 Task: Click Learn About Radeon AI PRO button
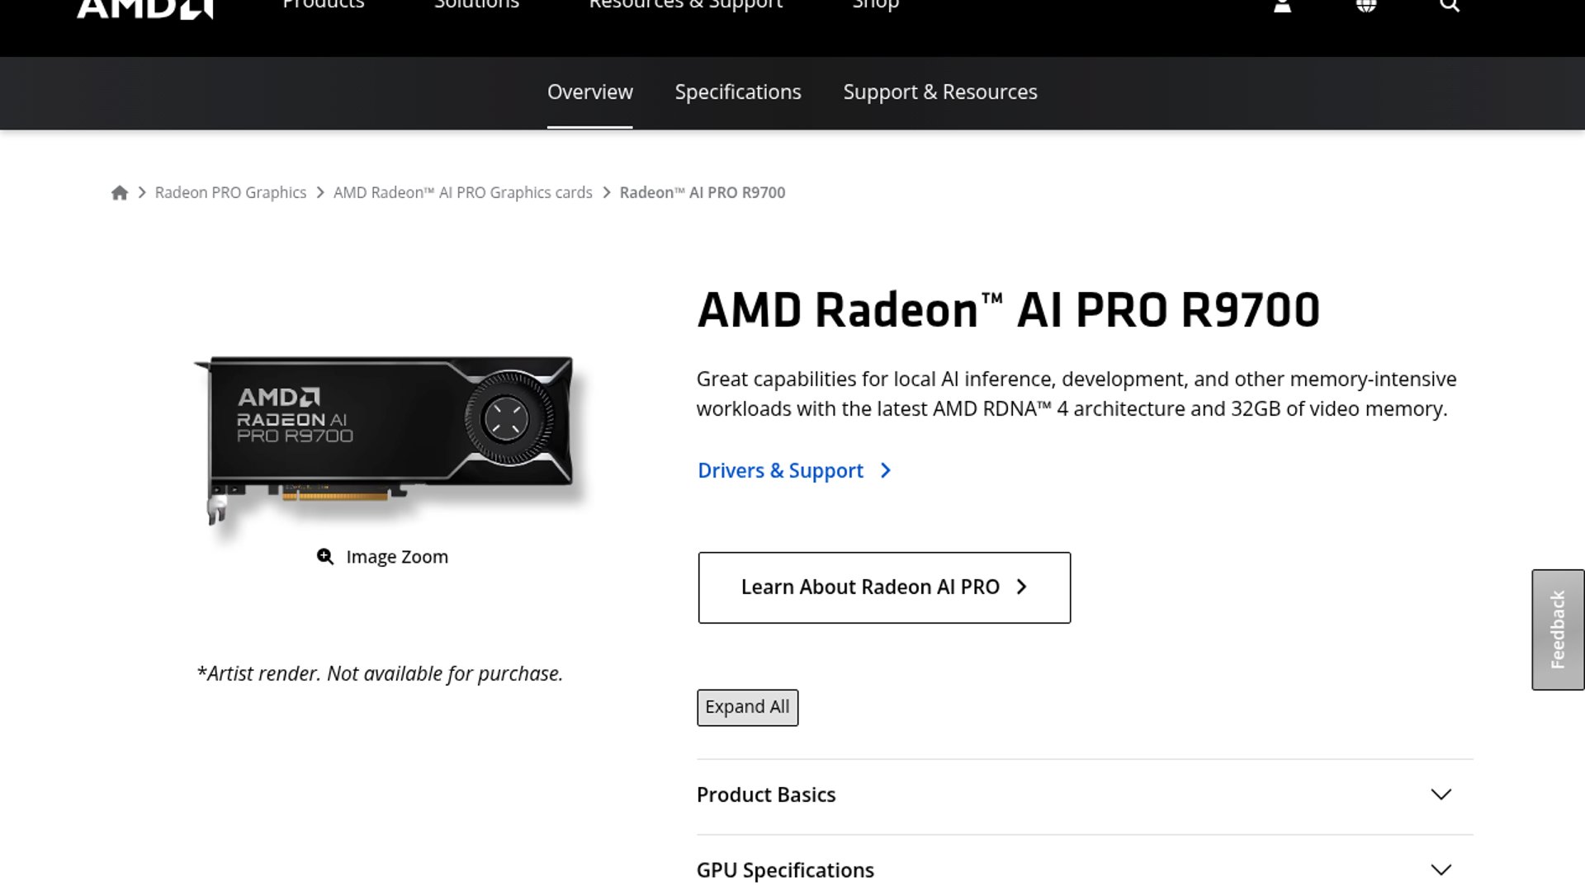884,587
